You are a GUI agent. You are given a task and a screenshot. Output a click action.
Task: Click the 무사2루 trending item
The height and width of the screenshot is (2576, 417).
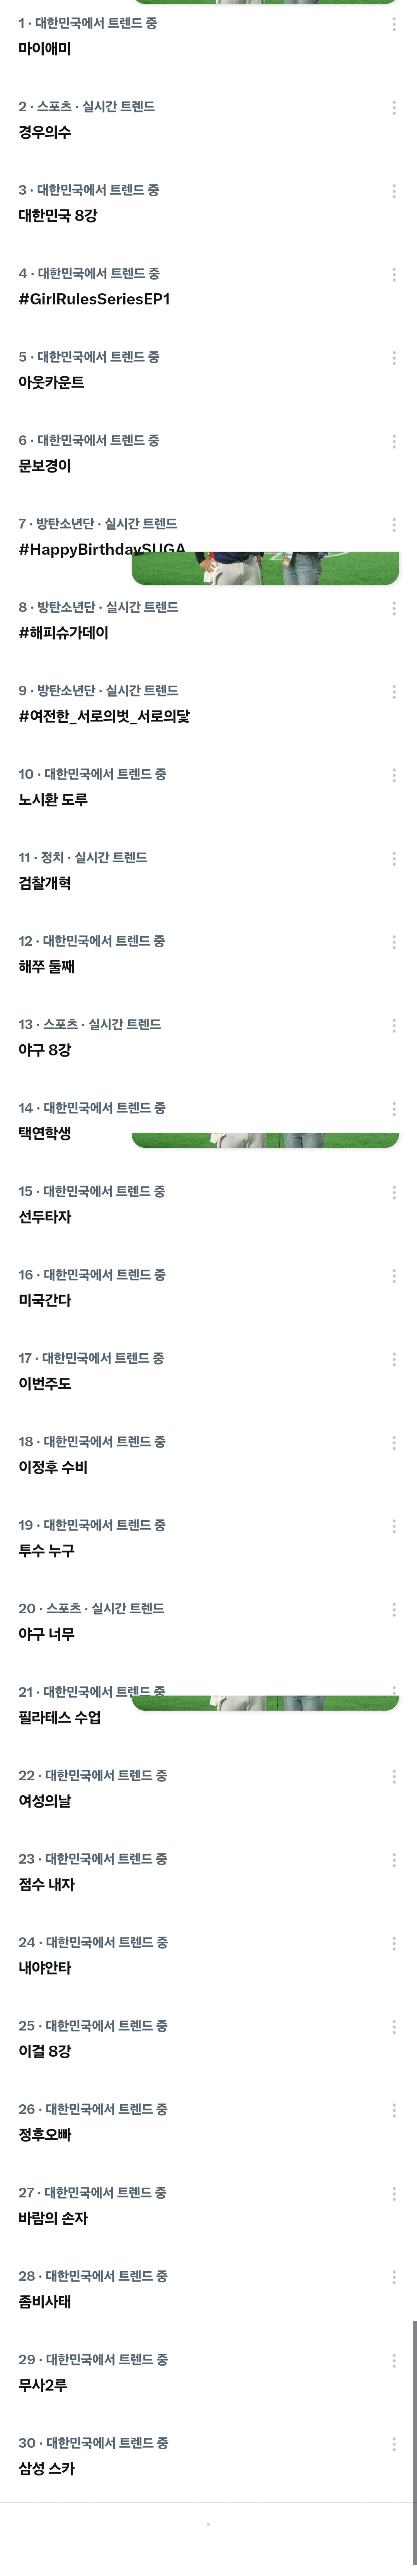pyautogui.click(x=43, y=2385)
